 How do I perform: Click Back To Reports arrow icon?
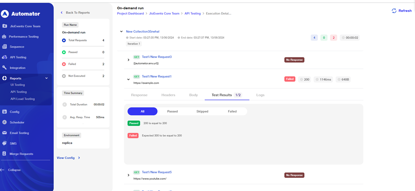62,12
